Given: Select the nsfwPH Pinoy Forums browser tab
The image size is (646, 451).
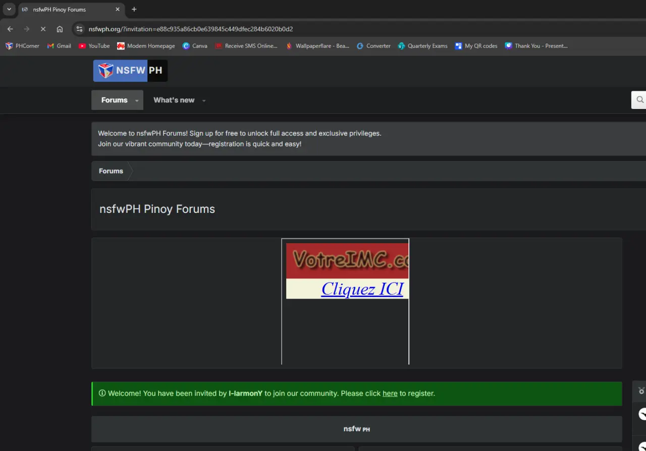Looking at the screenshot, I should point(71,9).
